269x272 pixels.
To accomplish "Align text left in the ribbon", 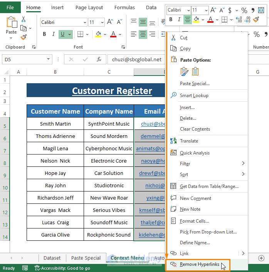I will pyautogui.click(x=133, y=34).
